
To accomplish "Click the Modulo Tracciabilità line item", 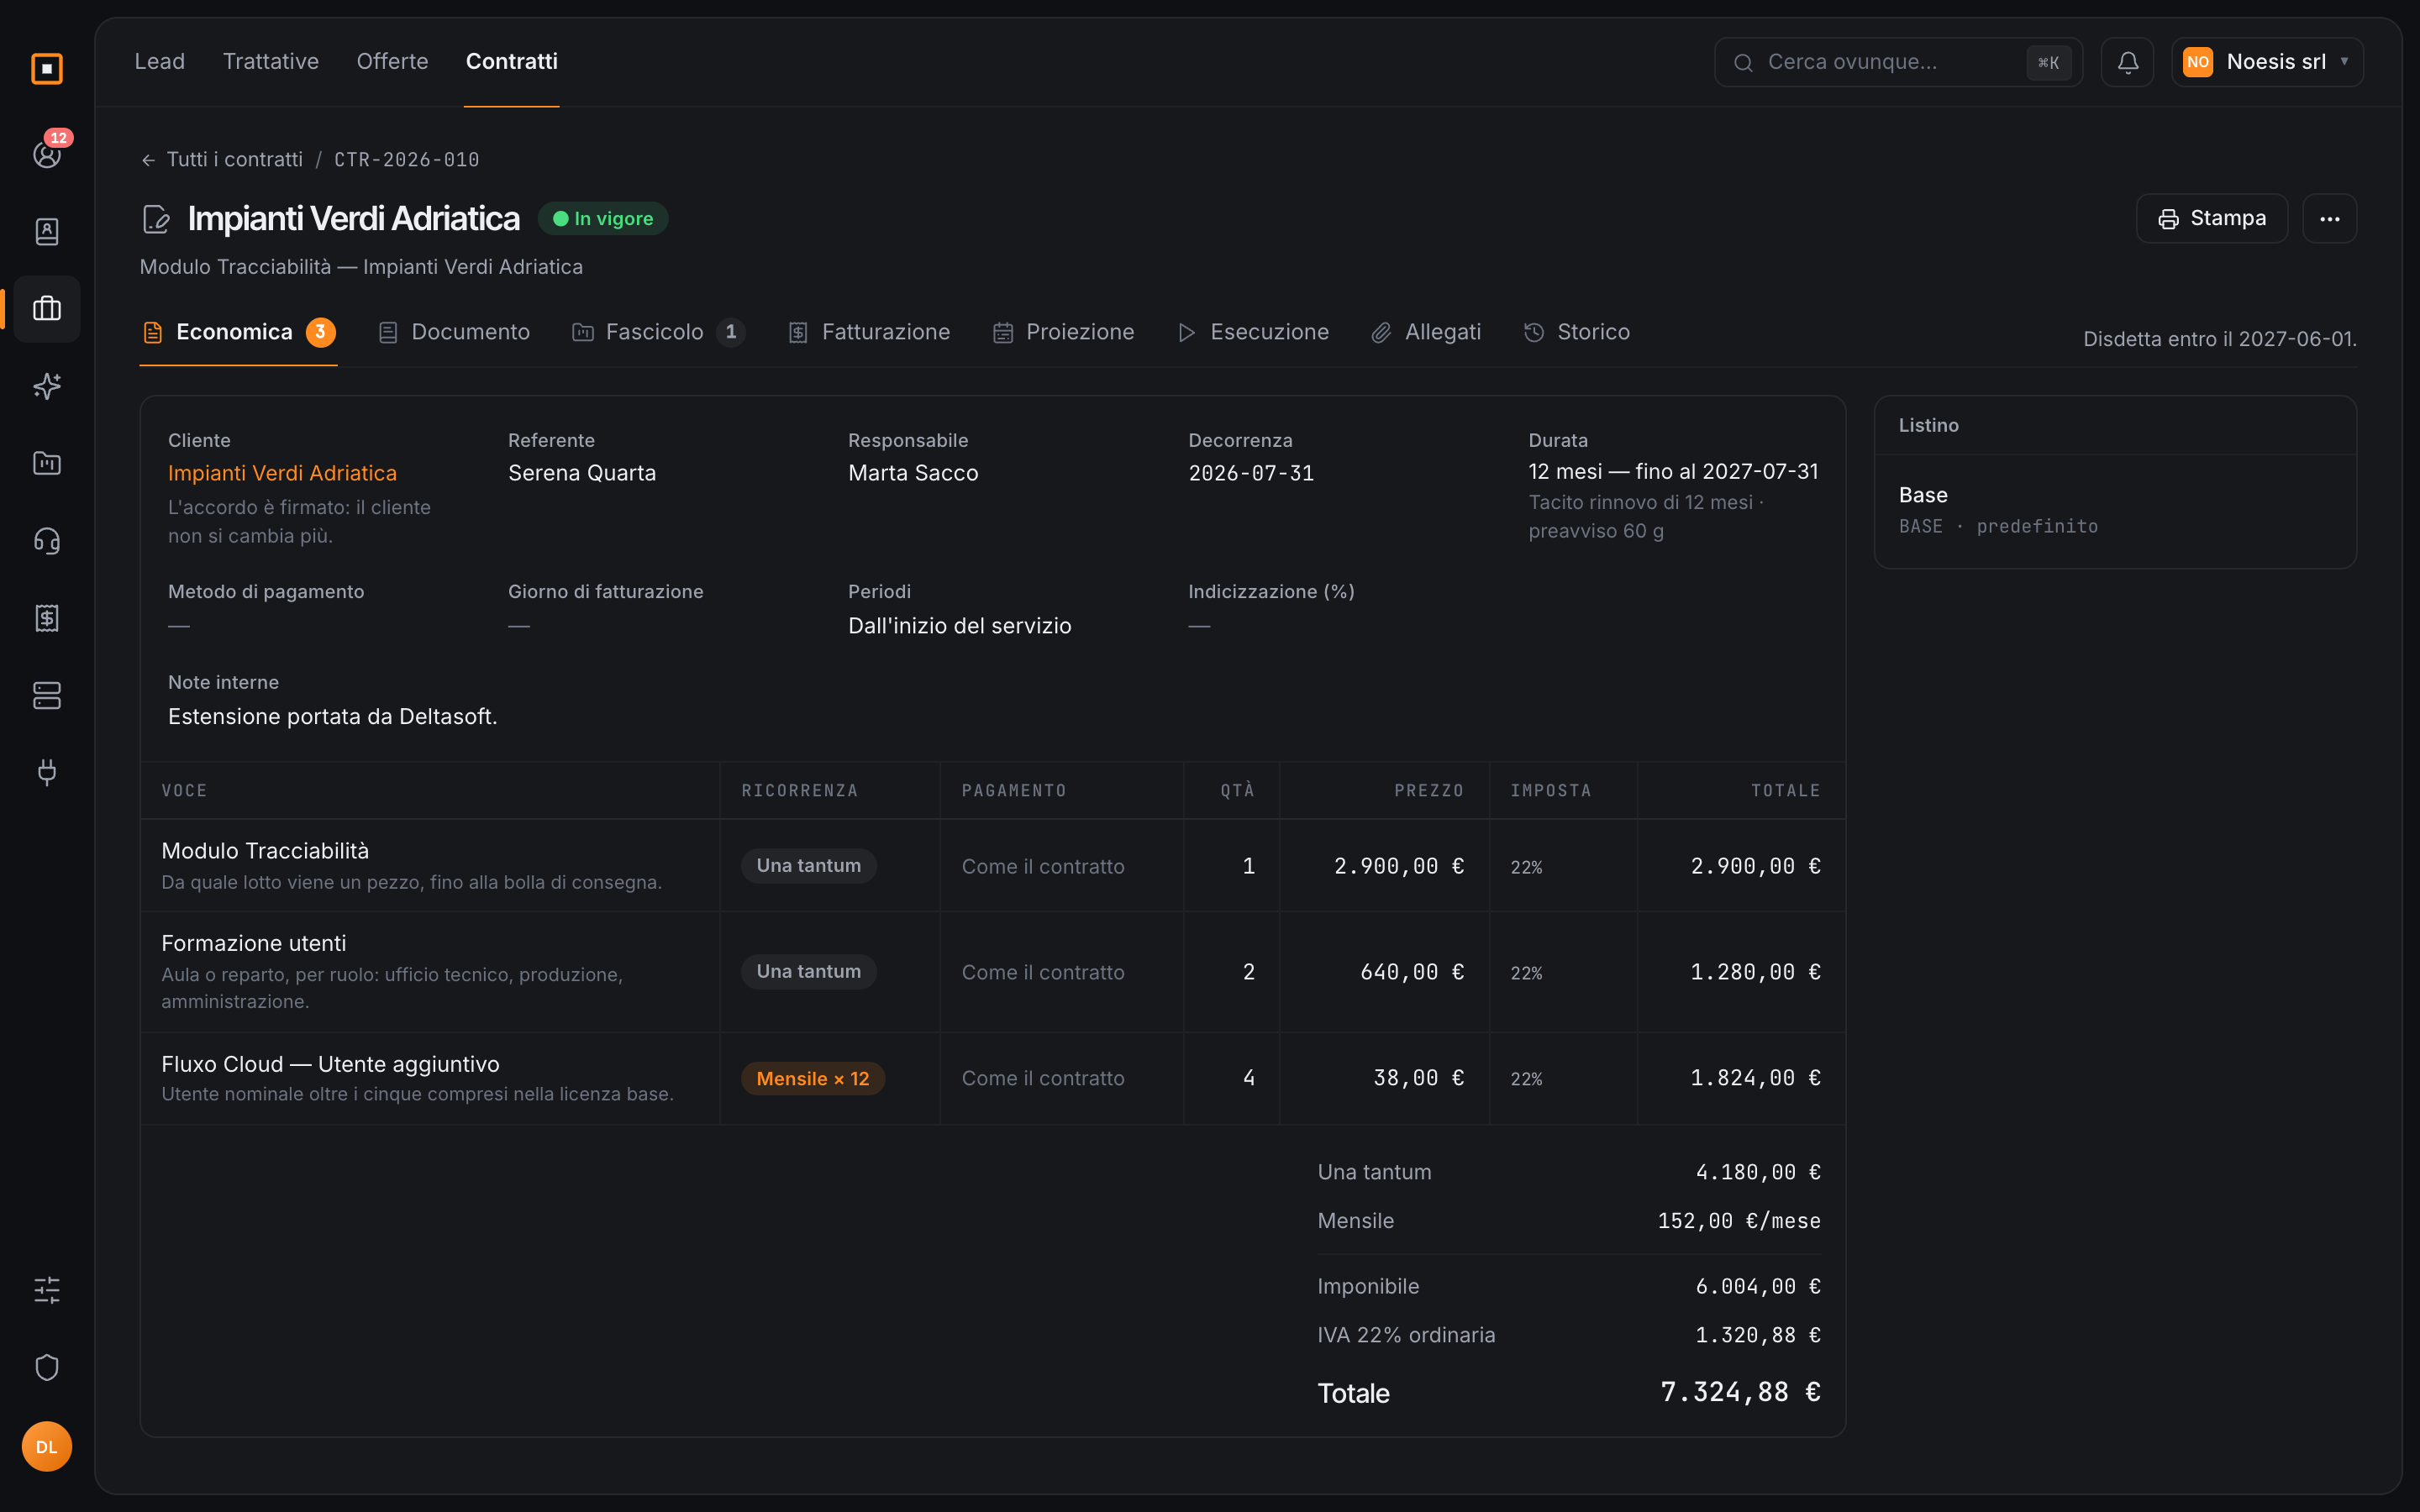I will (992, 866).
